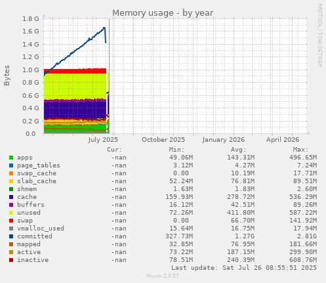
Task: Click the committed min value 327.73M
Action: tap(179, 236)
